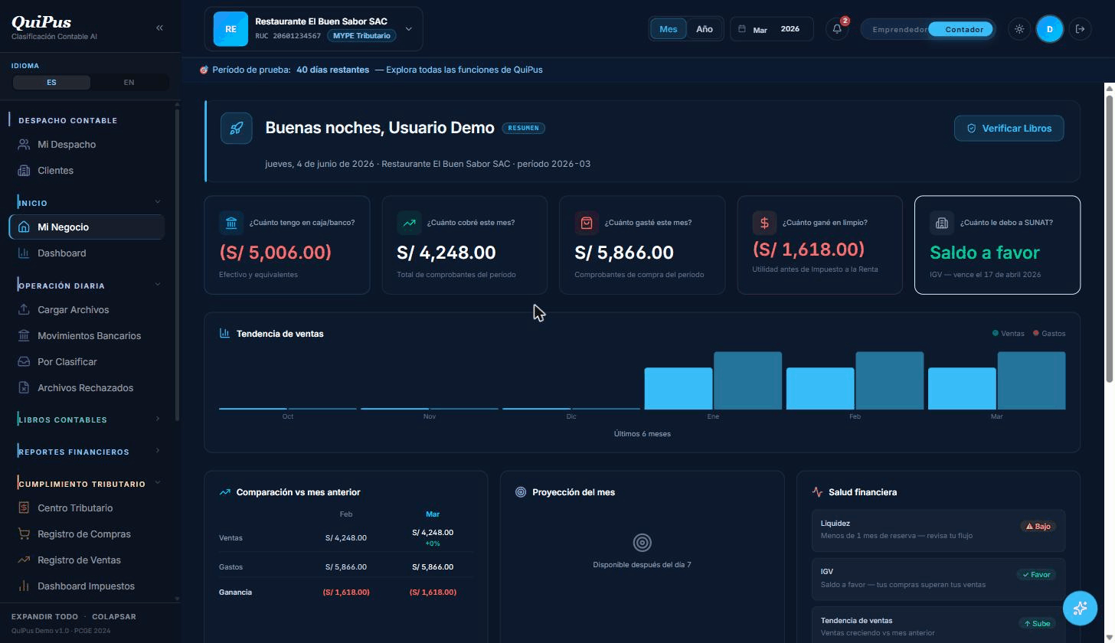The height and width of the screenshot is (643, 1115).
Task: Click the rocket icon in greeting card
Action: (x=237, y=128)
